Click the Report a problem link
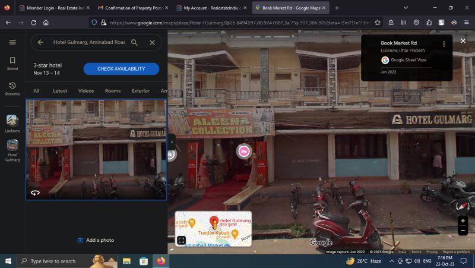 click(x=456, y=252)
